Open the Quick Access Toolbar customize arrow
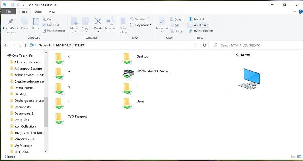 [x=23, y=5]
